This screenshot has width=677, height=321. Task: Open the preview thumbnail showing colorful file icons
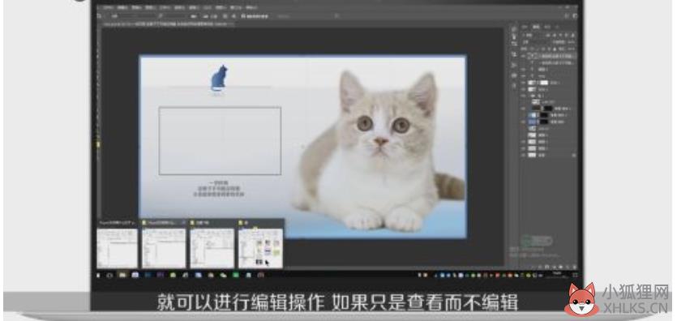(x=261, y=248)
